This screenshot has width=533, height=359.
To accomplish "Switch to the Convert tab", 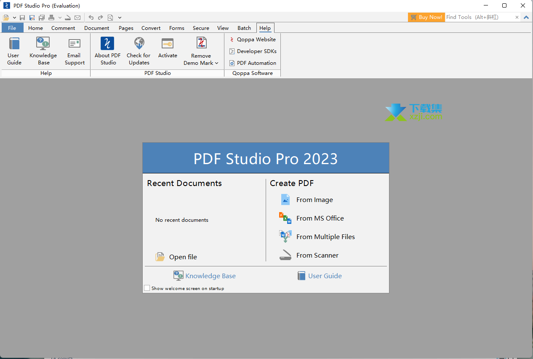I will click(x=151, y=28).
